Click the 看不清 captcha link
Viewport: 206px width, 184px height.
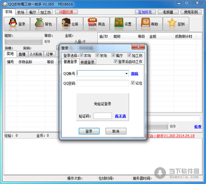121,116
